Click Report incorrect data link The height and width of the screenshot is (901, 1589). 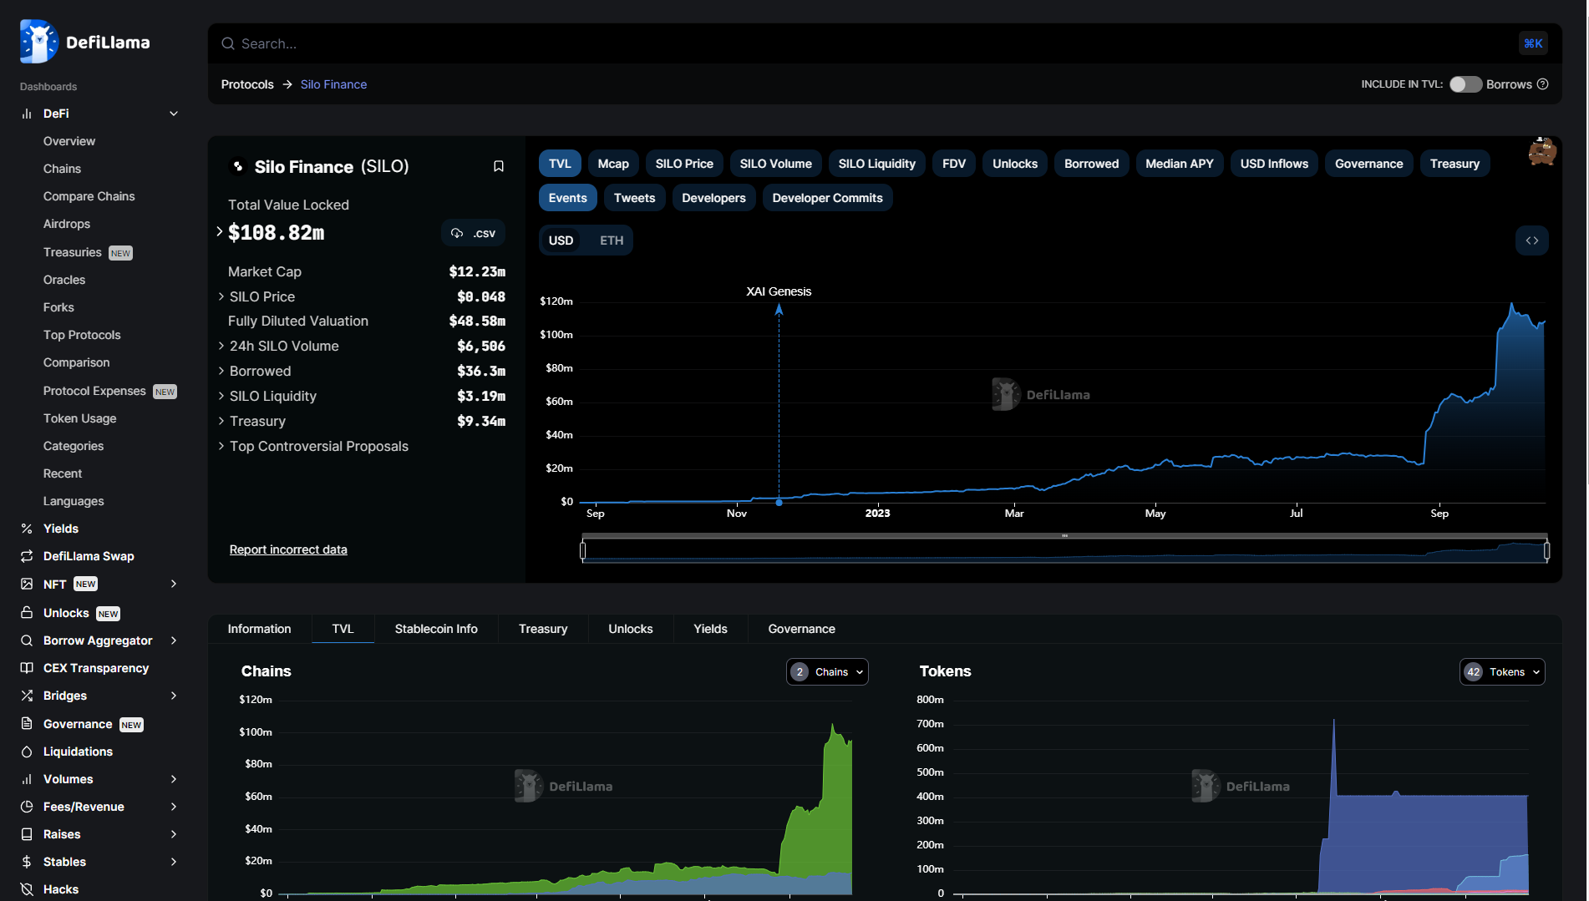(x=288, y=549)
